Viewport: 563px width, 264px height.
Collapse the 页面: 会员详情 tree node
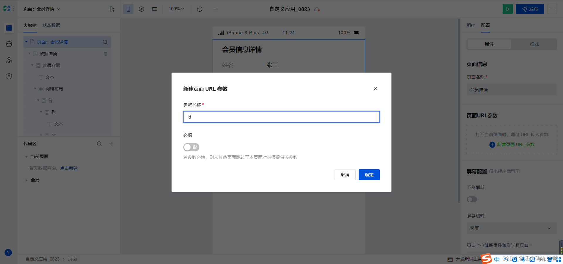(x=26, y=42)
